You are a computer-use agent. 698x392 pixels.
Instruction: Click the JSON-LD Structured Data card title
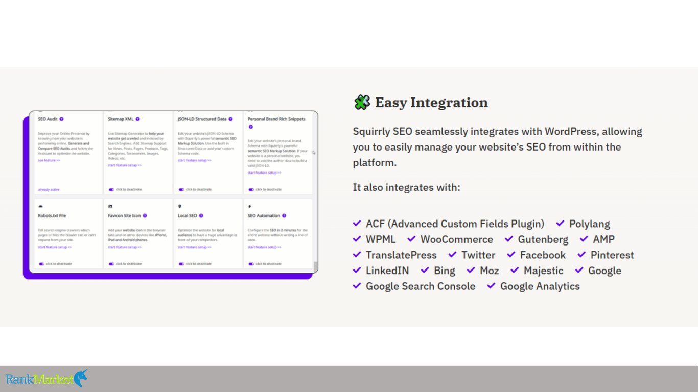202,119
